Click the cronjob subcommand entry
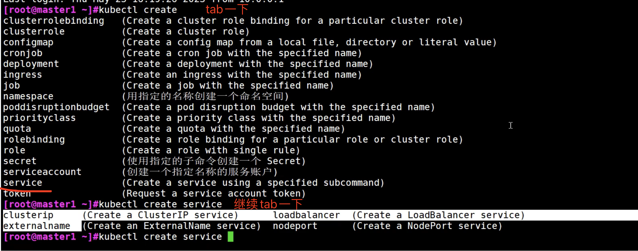638x251 pixels. pyautogui.click(x=23, y=53)
